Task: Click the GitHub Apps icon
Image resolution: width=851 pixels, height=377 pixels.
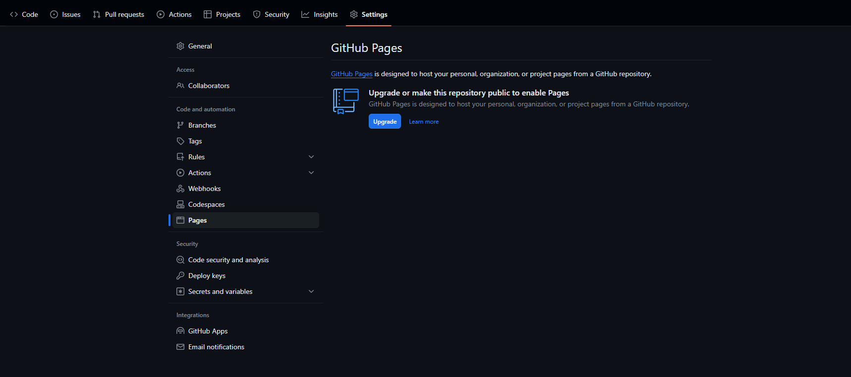Action: [180, 331]
